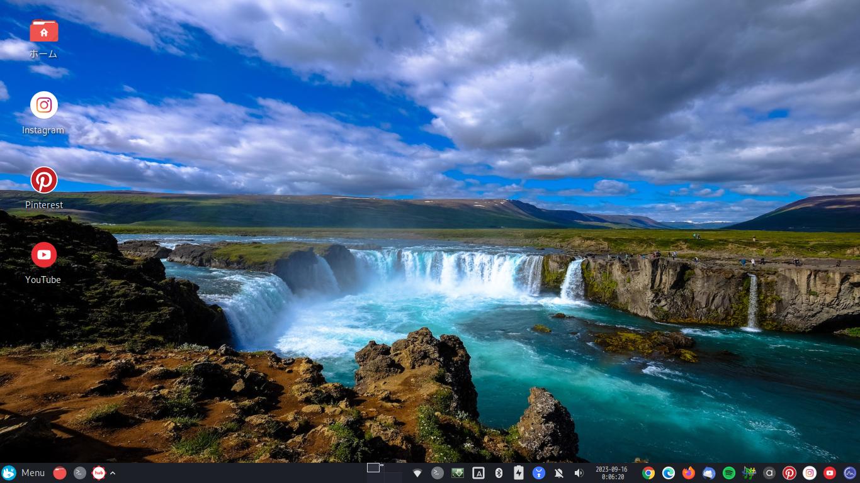Image resolution: width=860 pixels, height=483 pixels.
Task: Open the purple system monitor icon at panel end
Action: tap(850, 473)
